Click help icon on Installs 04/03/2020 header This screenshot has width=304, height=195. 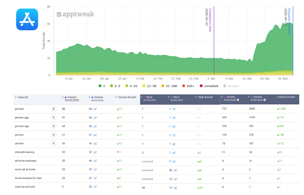click(x=265, y=100)
